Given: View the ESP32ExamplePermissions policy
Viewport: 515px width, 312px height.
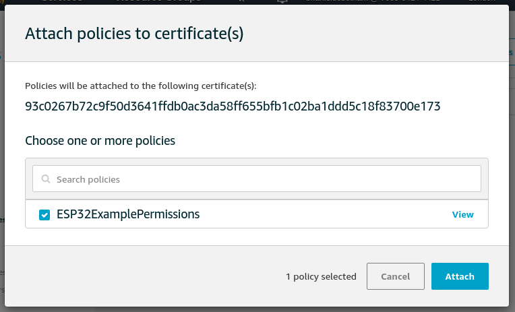Looking at the screenshot, I should (463, 214).
